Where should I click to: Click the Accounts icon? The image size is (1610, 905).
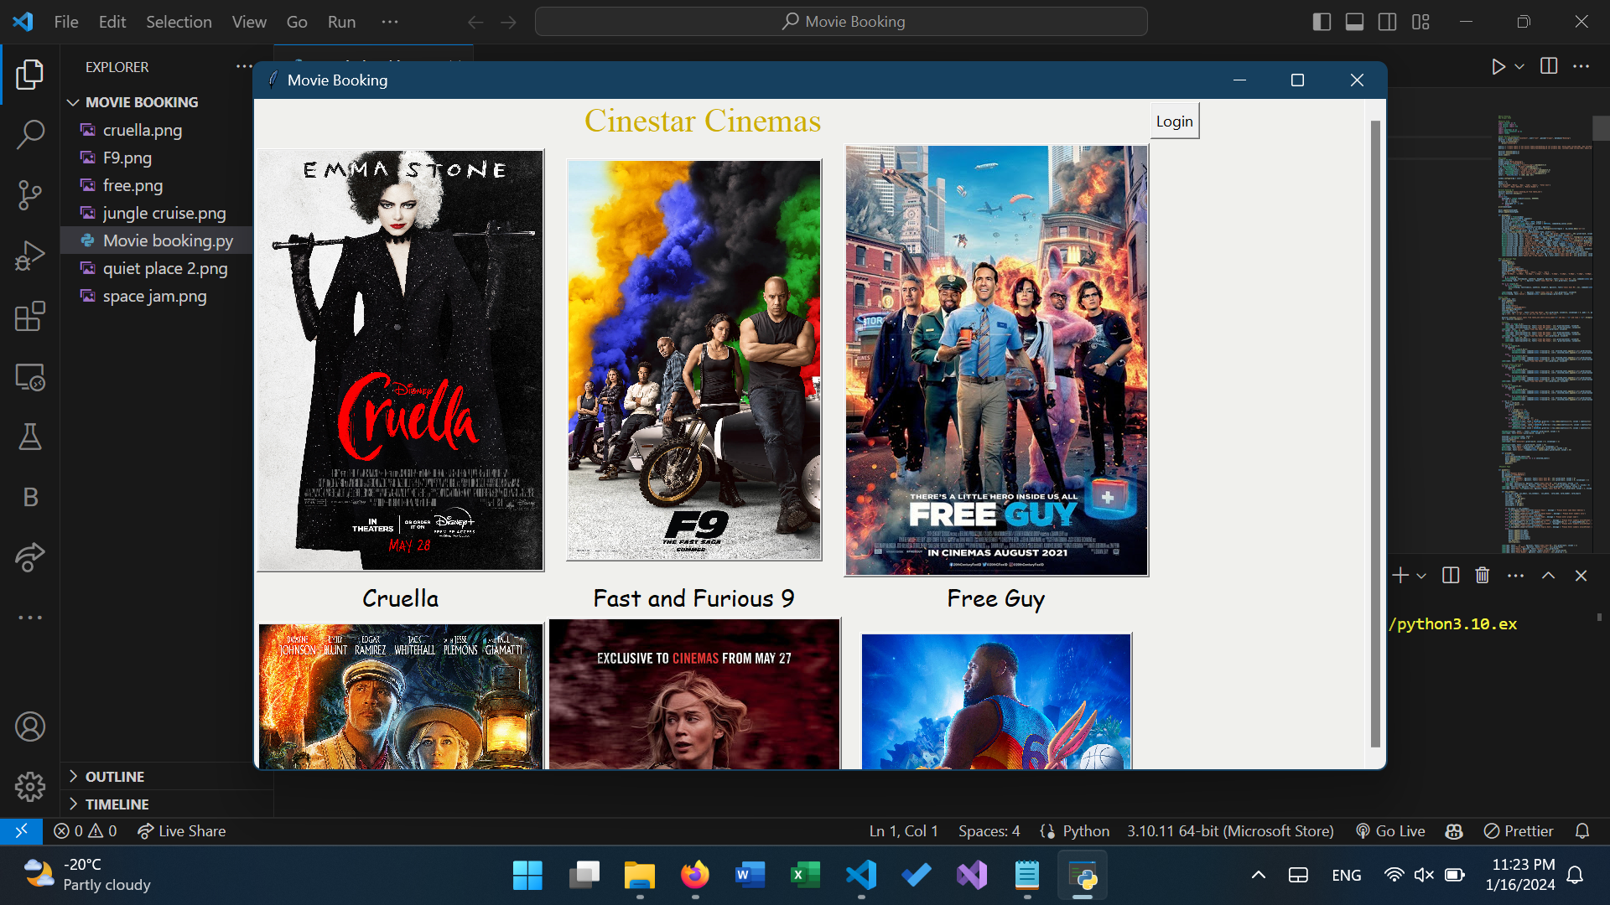point(30,727)
